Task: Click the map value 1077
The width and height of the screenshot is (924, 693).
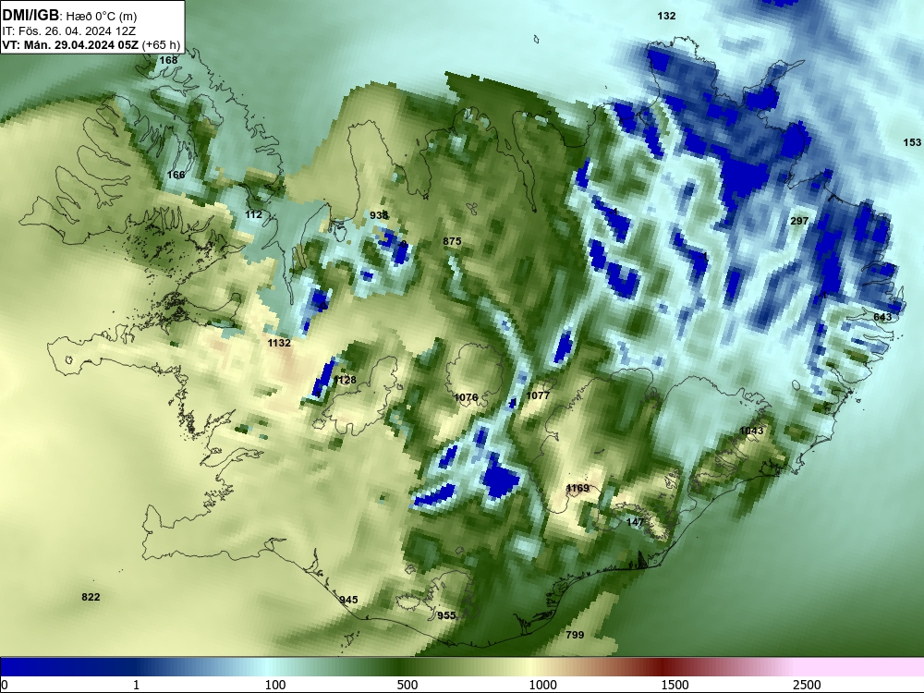Action: pyautogui.click(x=538, y=395)
